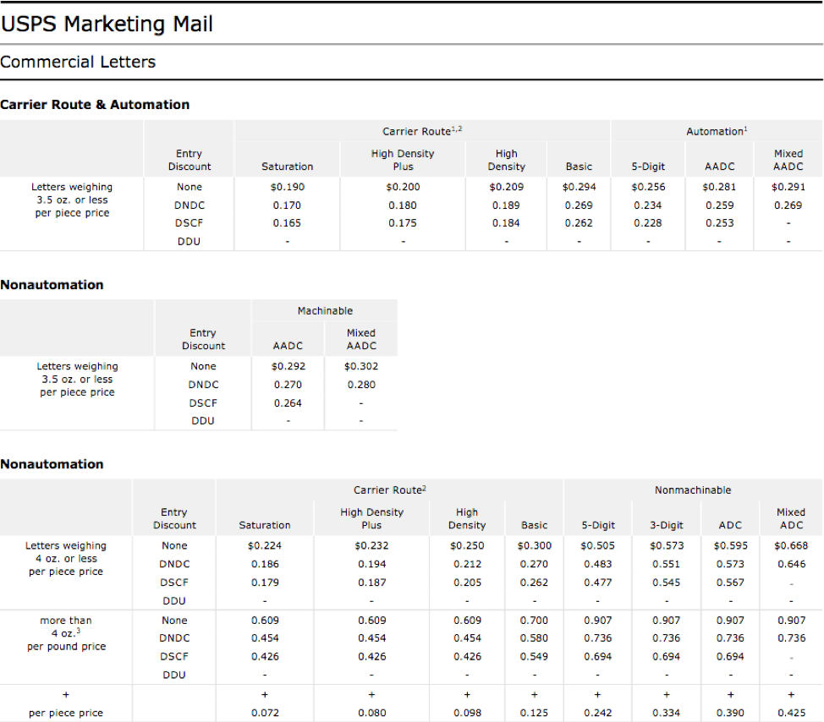Select the $0.300 Basic price
This screenshot has width=824, height=722.
coord(535,546)
